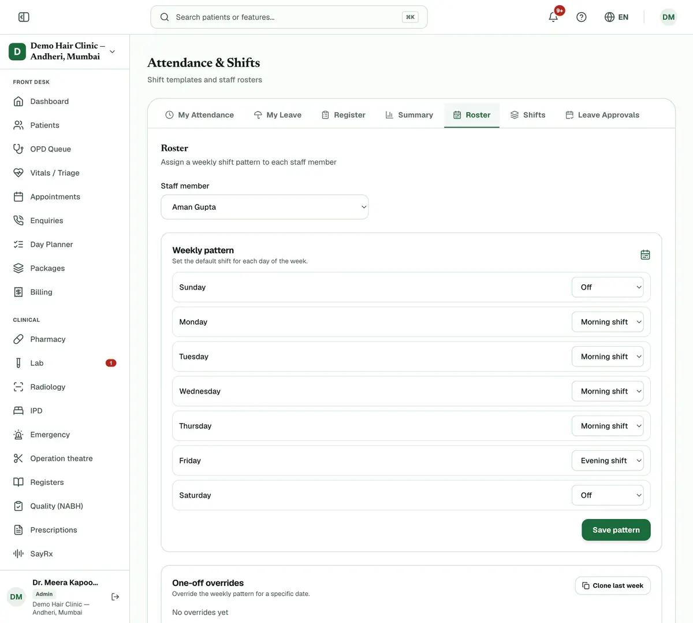Open Patients section
693x623 pixels.
click(65, 125)
